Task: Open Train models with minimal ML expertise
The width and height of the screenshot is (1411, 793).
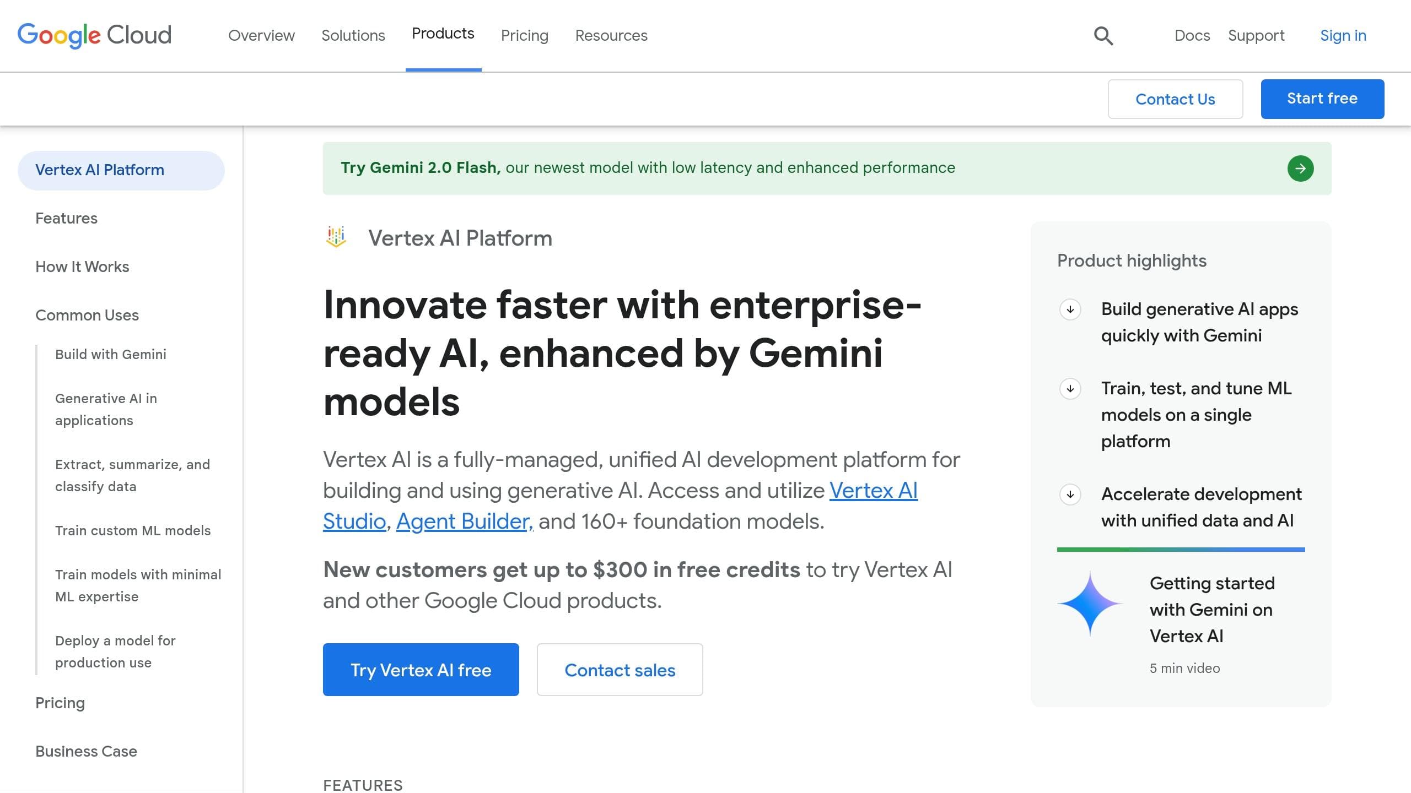Action: (x=138, y=585)
